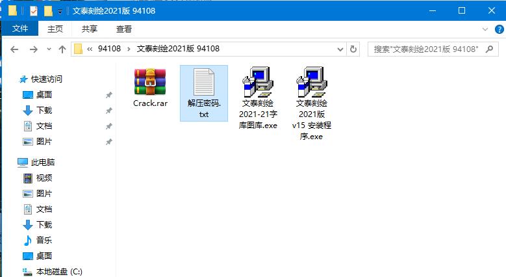The width and height of the screenshot is (506, 277).
Task: Click the search magnifier icon
Action: click(490, 49)
